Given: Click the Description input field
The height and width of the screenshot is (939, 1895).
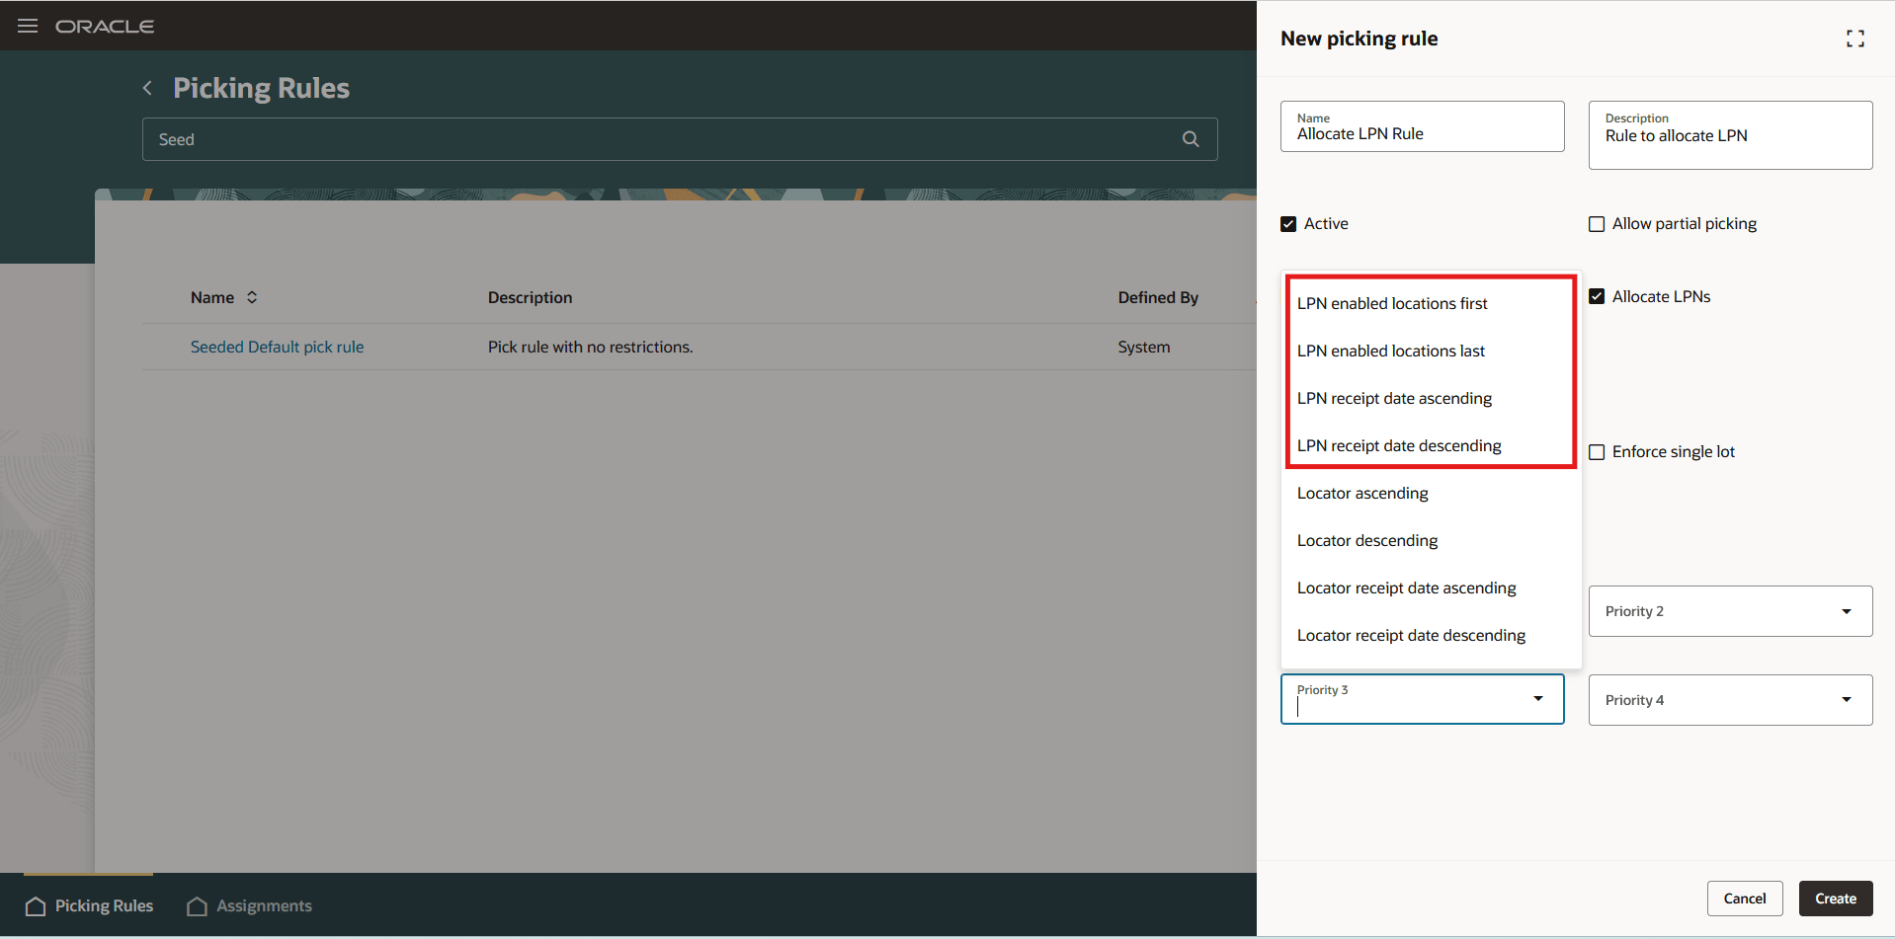Looking at the screenshot, I should tap(1730, 135).
